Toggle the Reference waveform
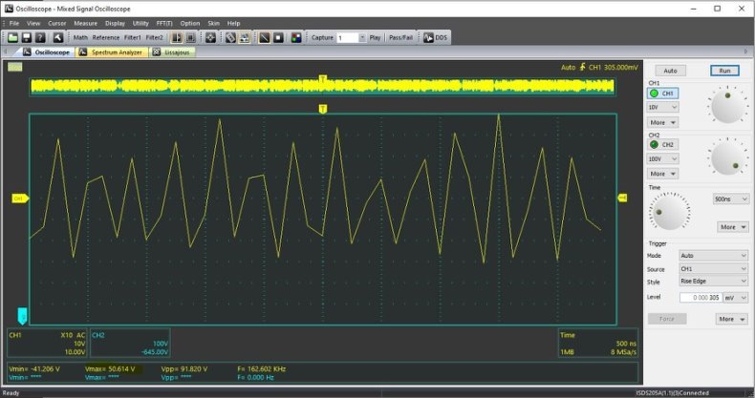The width and height of the screenshot is (755, 398). 106,37
